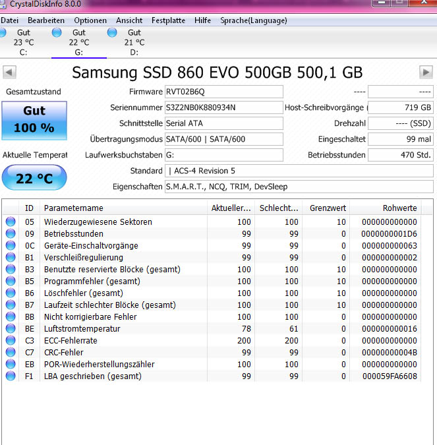Select the Wiederzugewiesene Sektoren parameter name
This screenshot has width=437, height=445.
[x=98, y=222]
